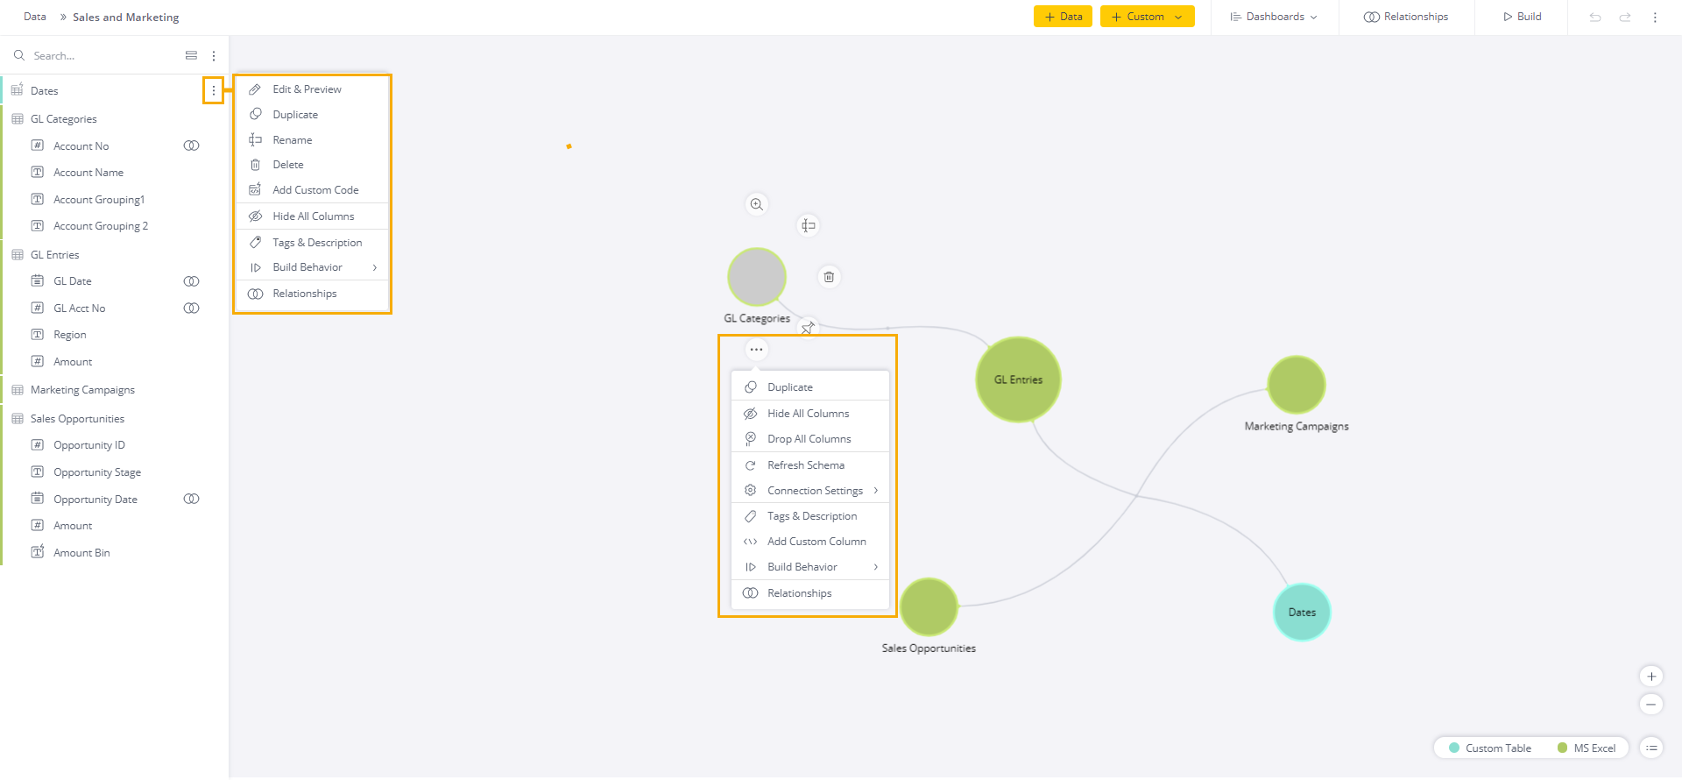Click the zoom-in magnifier icon above GL Categories

756,204
